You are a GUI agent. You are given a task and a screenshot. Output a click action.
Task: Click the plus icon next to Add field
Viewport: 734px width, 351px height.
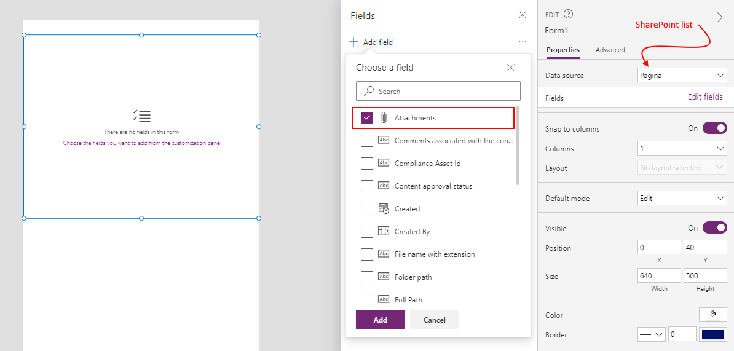(x=353, y=42)
